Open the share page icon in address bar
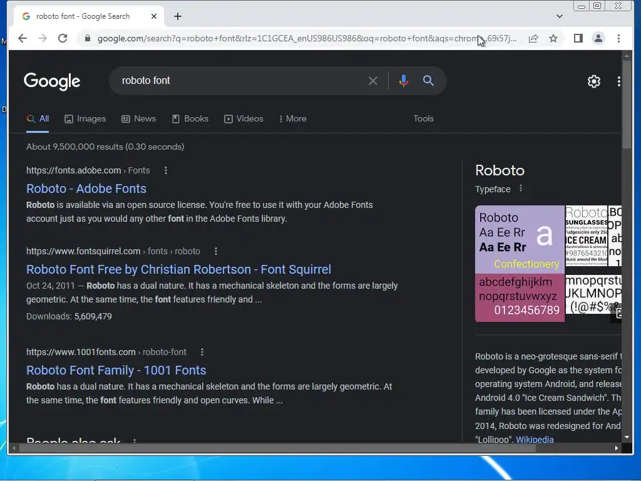 click(x=533, y=38)
